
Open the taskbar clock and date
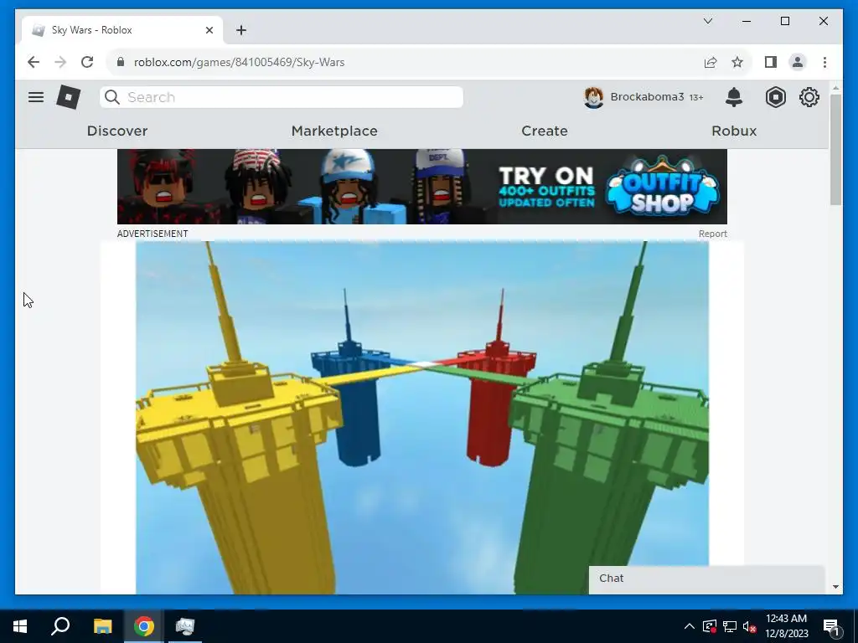coord(786,626)
